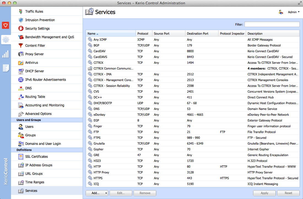Select the GRE service row

click(193, 155)
